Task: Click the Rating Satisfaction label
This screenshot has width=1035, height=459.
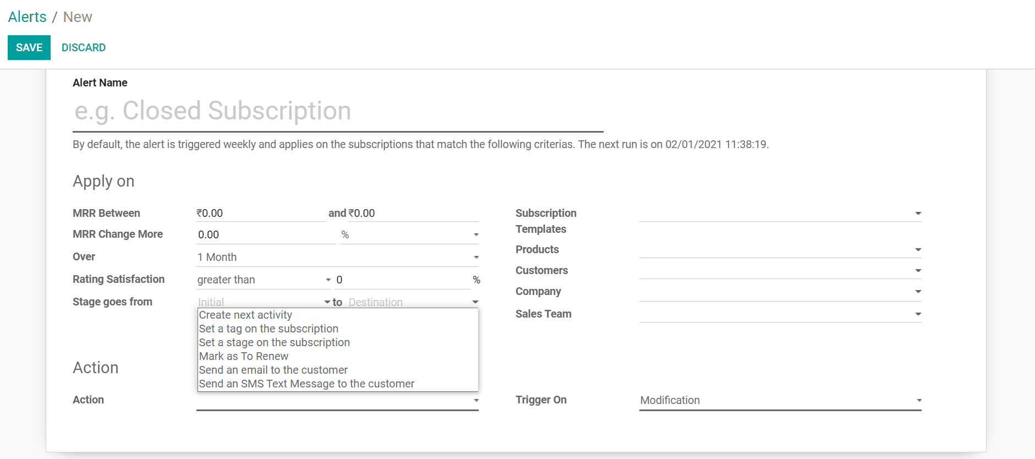Action: tap(118, 280)
